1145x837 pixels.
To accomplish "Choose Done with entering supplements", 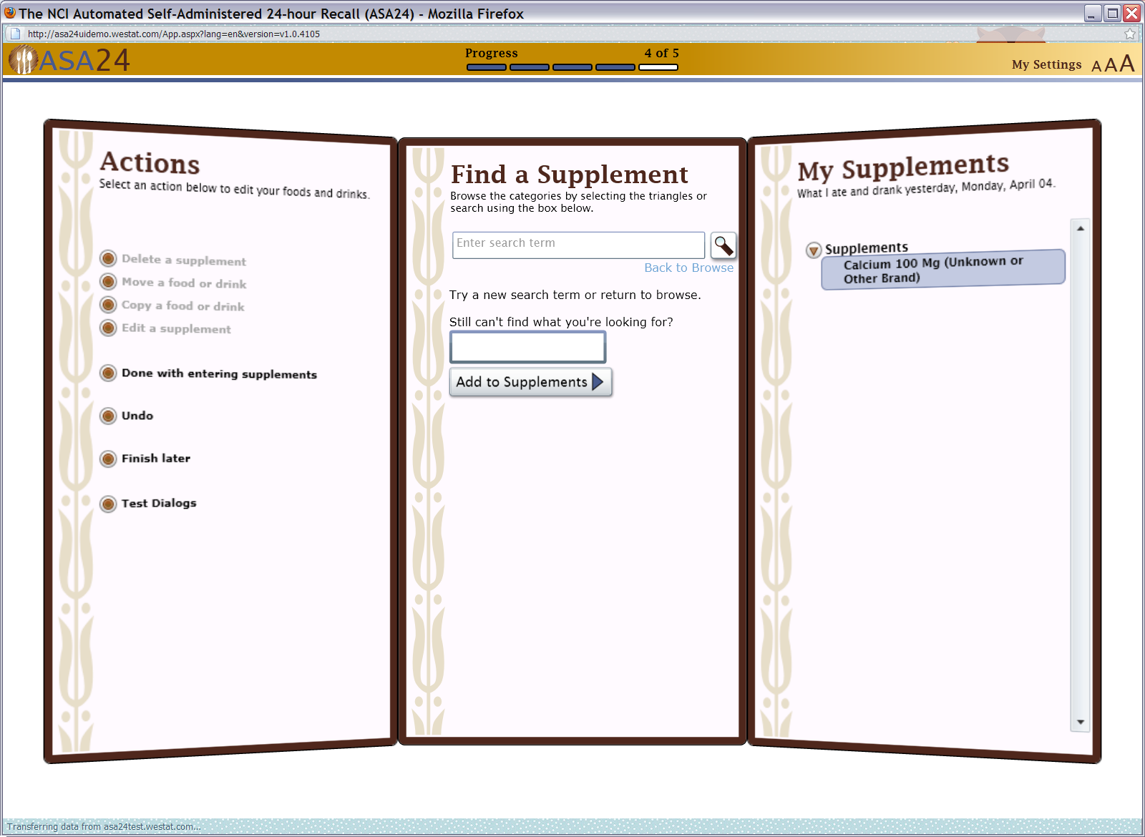I will pyautogui.click(x=219, y=373).
